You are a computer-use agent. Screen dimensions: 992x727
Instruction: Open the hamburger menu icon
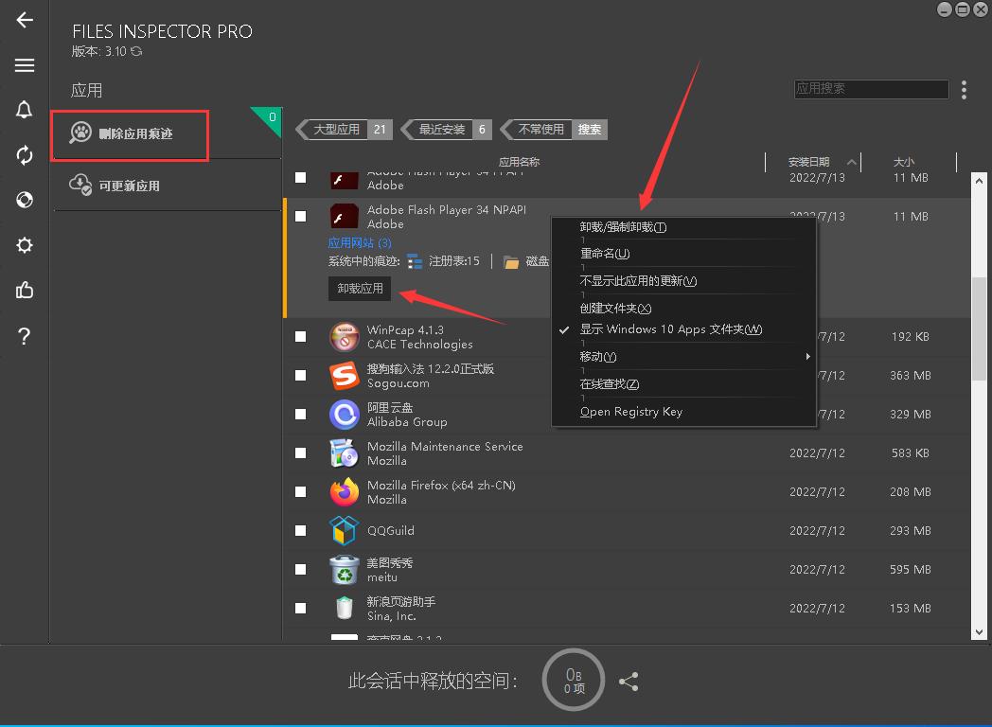[24, 64]
